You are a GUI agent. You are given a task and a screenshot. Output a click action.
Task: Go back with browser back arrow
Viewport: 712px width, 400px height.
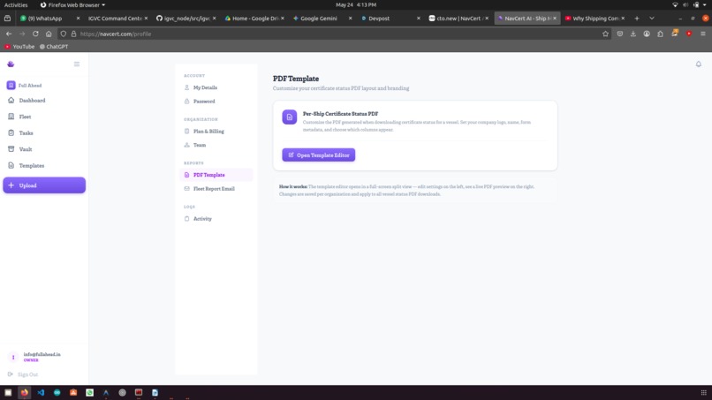click(9, 34)
